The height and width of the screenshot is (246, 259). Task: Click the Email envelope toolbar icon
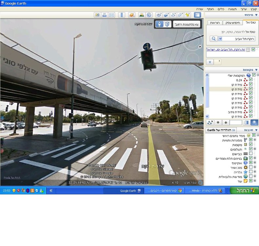click(112, 15)
